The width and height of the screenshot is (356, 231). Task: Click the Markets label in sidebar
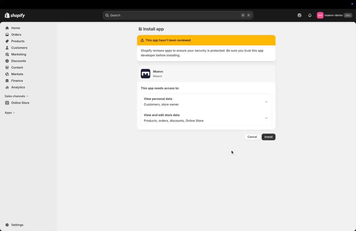pyautogui.click(x=17, y=74)
